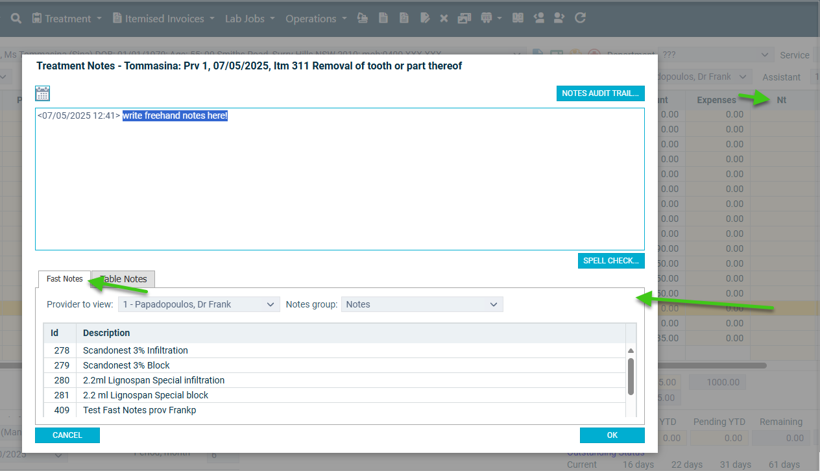Viewport: 820px width, 471px height.
Task: Switch to the Table Notes tab
Action: tap(123, 279)
